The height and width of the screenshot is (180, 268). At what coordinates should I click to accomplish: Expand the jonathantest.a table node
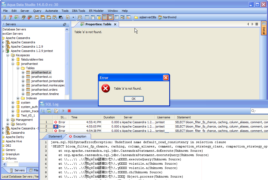tap(23, 72)
